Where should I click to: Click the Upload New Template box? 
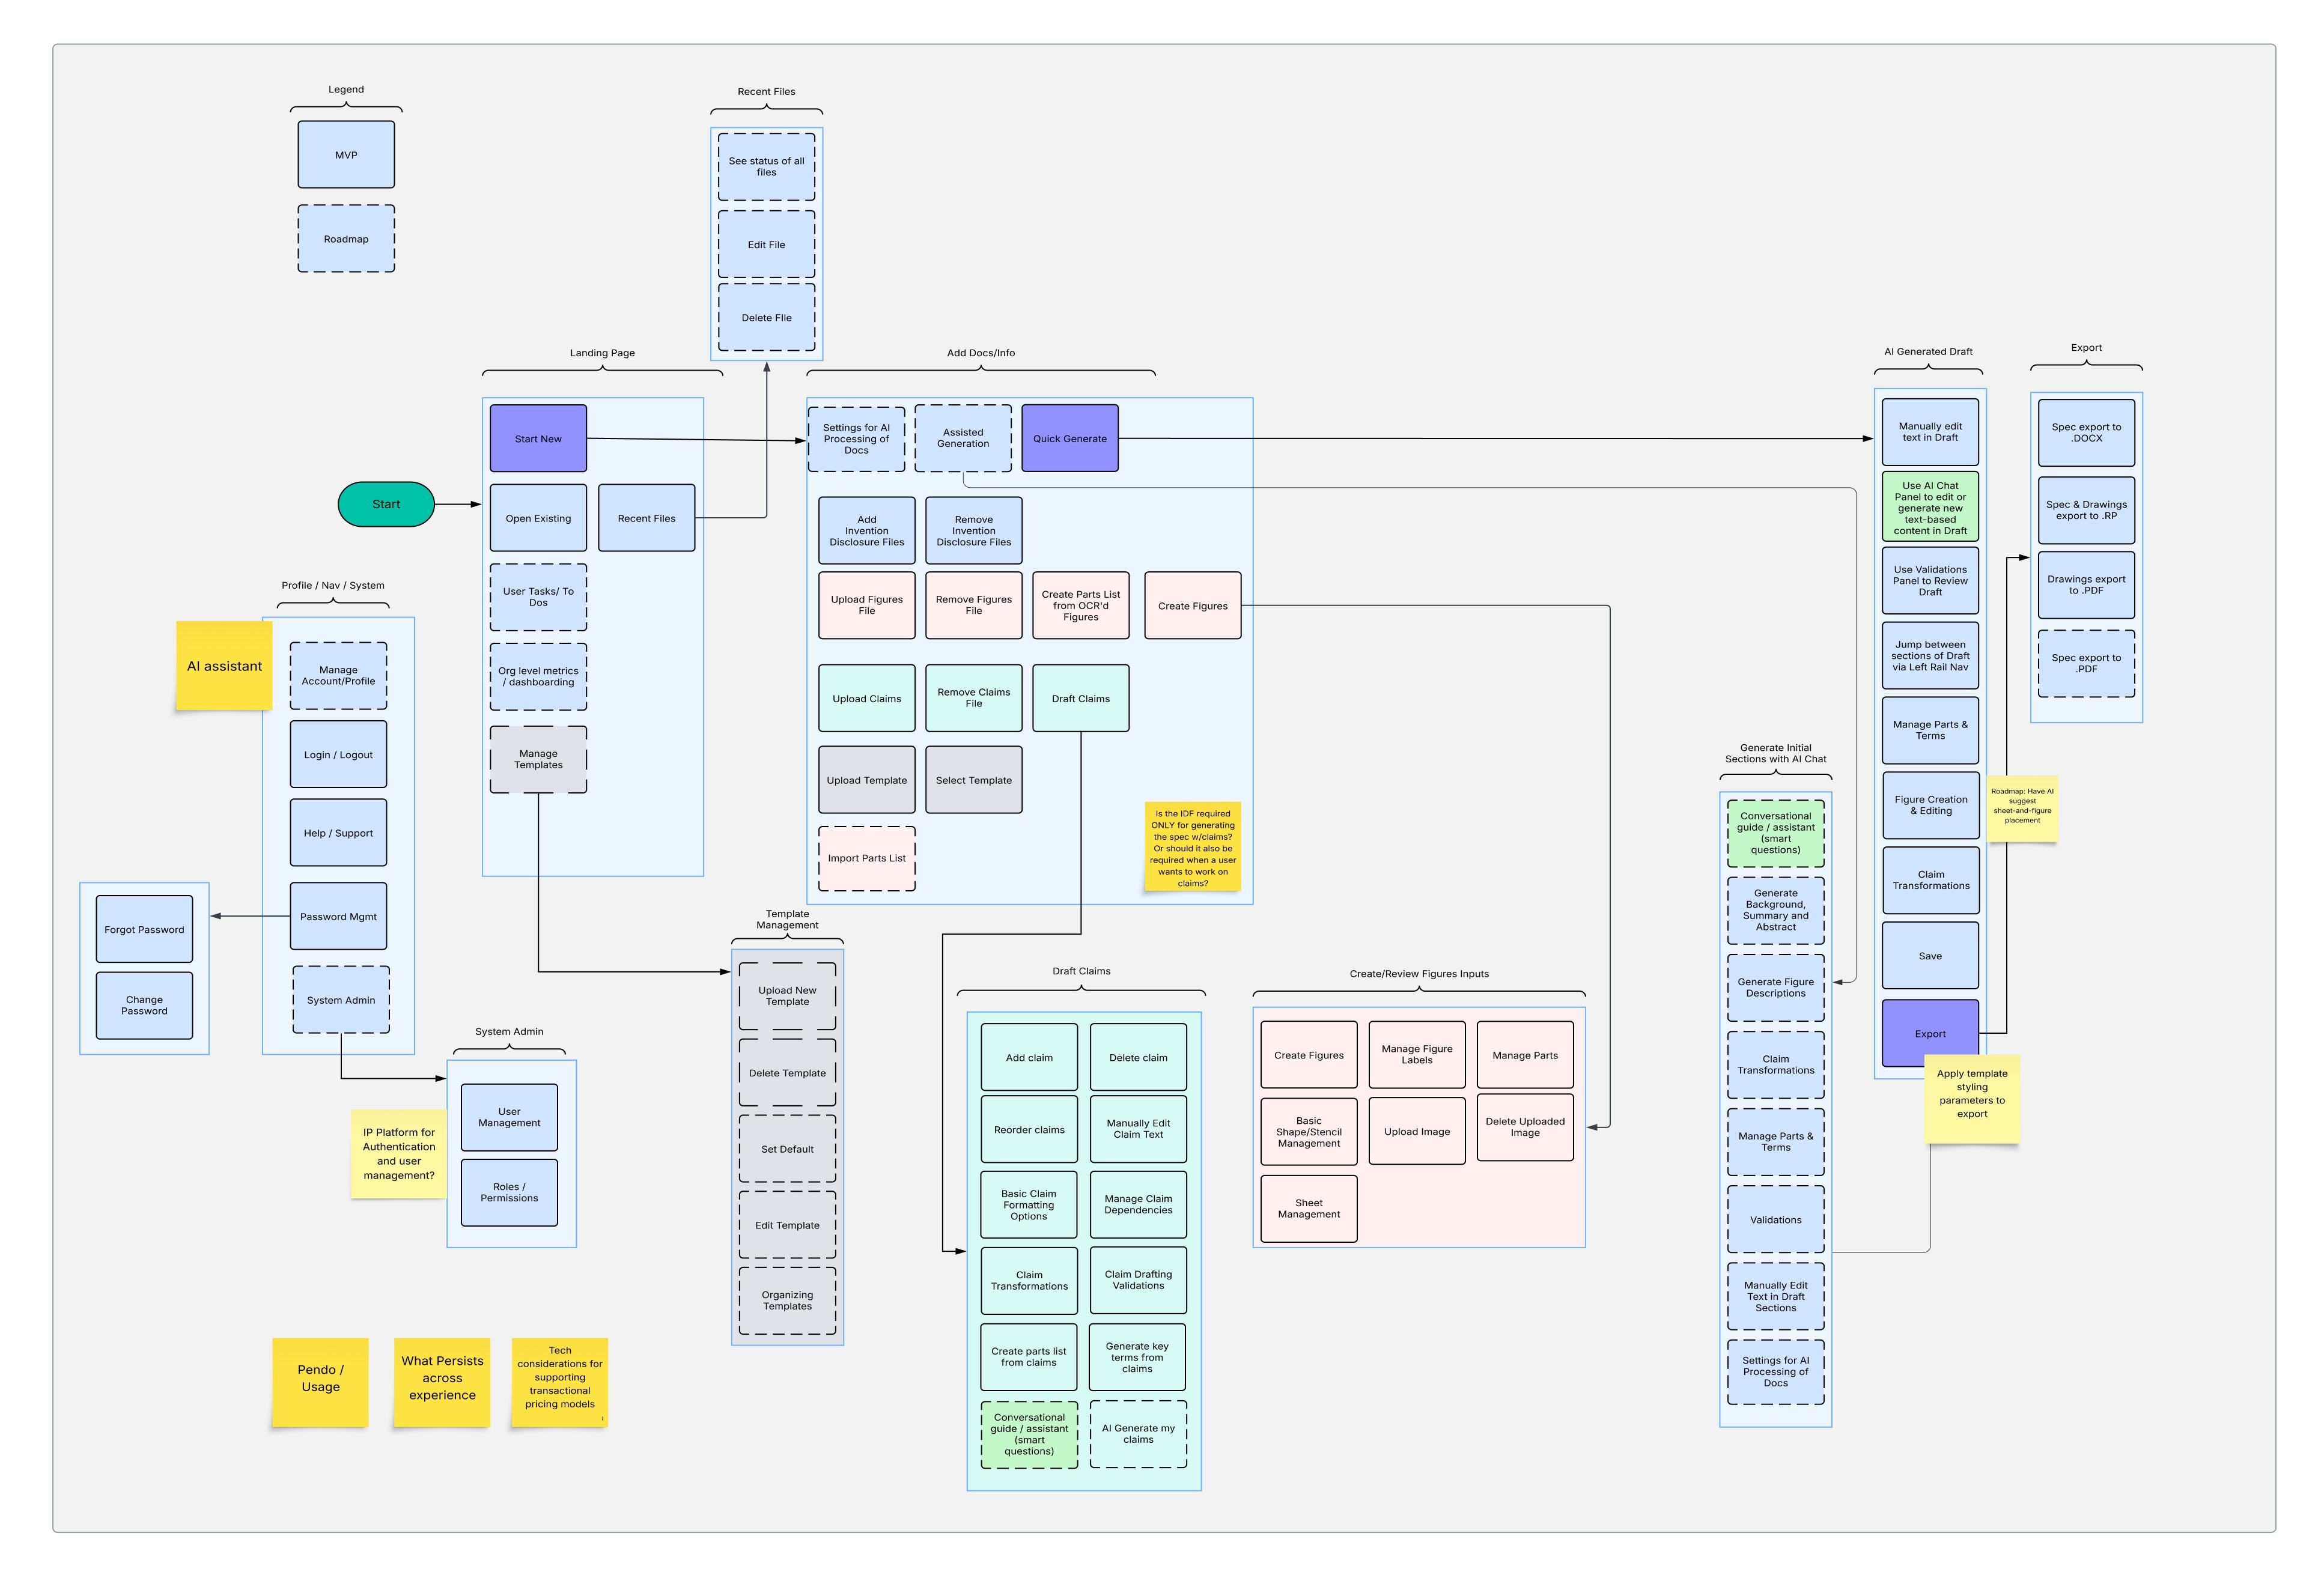click(787, 996)
